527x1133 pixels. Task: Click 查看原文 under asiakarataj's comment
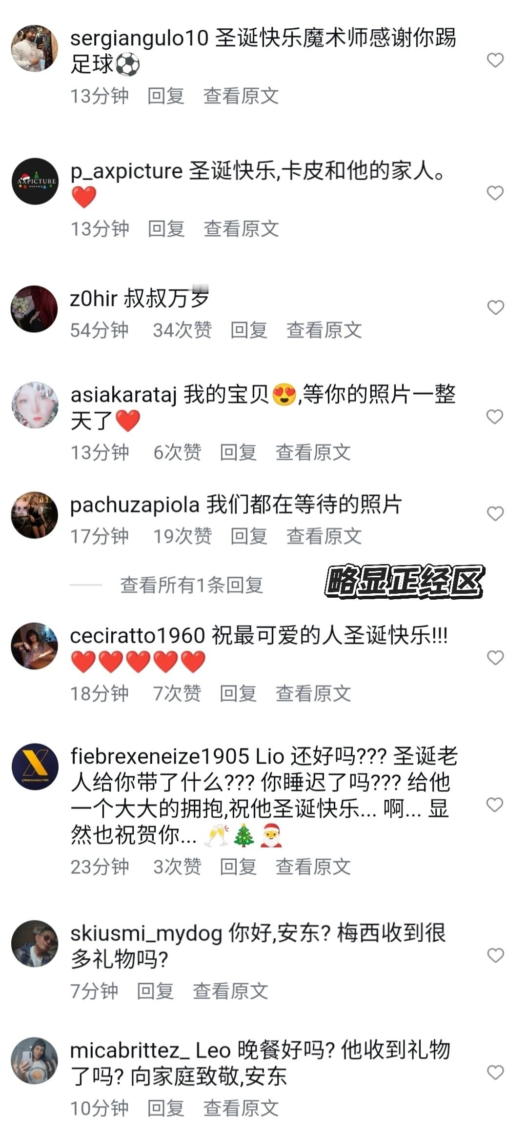click(x=313, y=452)
